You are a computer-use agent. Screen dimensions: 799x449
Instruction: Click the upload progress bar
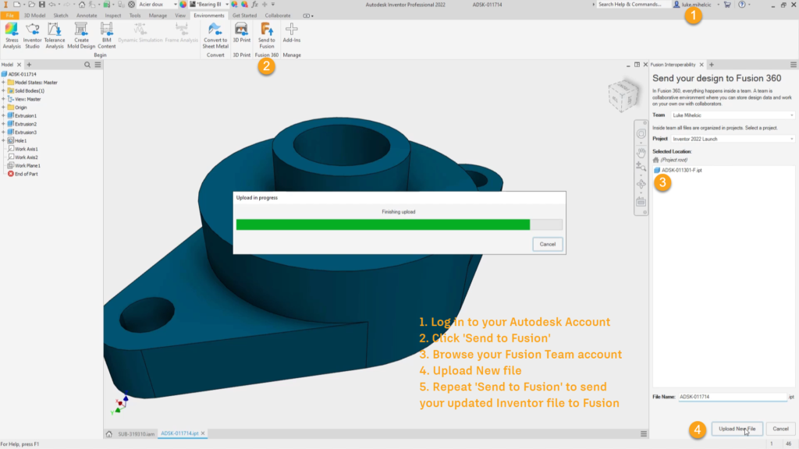(399, 225)
